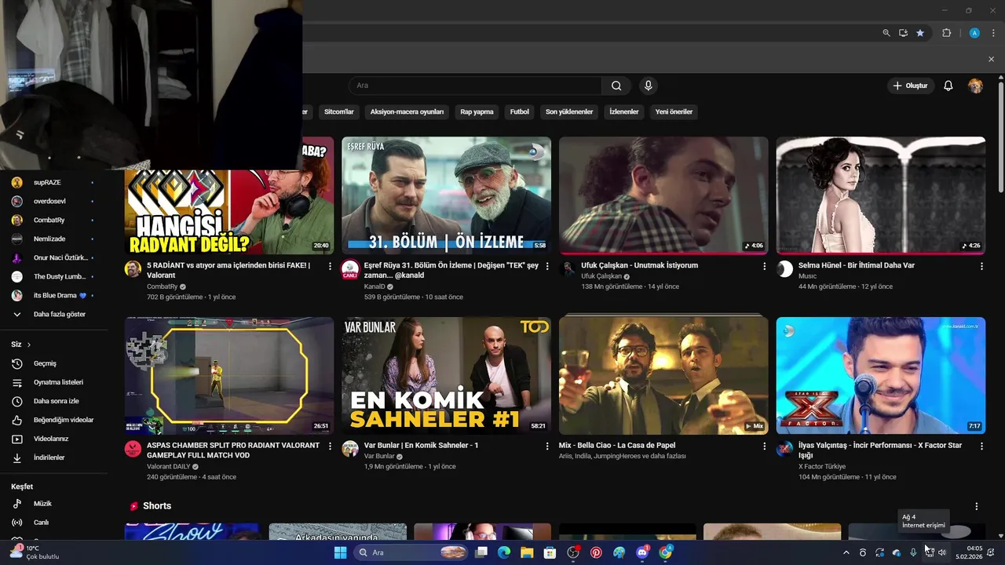This screenshot has width=1005, height=565.
Task: Show hidden system tray icons chevron
Action: [846, 552]
